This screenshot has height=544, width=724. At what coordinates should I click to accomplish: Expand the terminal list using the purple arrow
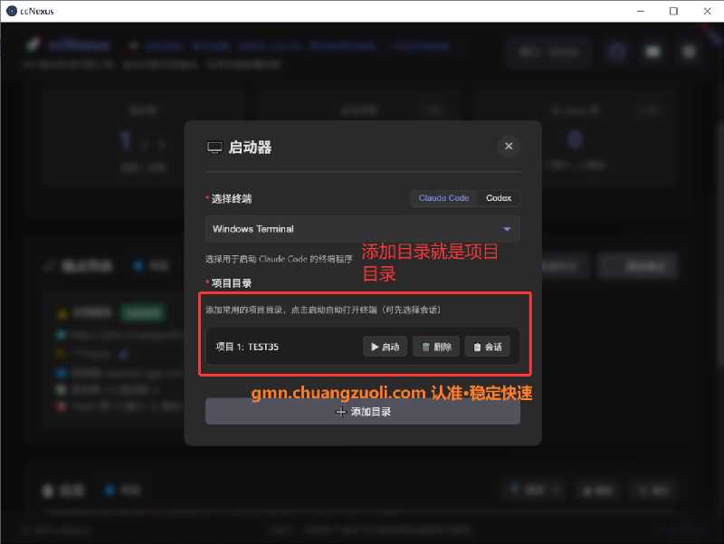click(507, 229)
